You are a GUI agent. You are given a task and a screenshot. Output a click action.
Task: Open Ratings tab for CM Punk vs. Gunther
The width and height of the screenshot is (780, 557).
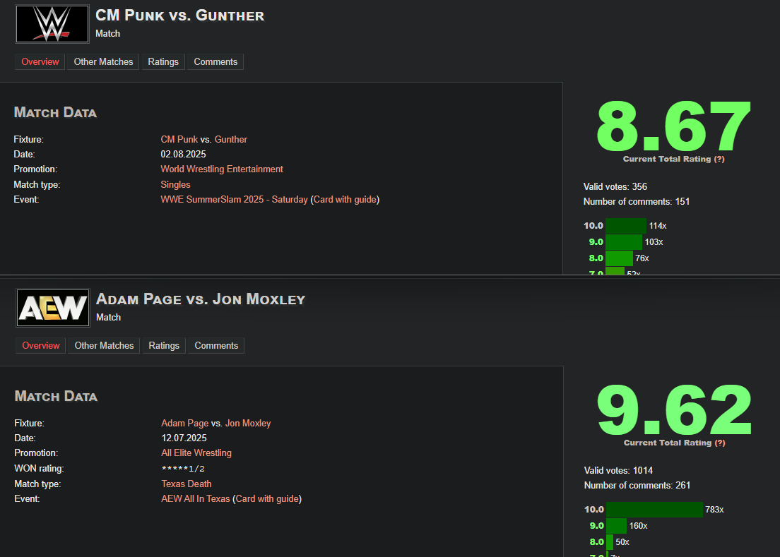point(163,62)
